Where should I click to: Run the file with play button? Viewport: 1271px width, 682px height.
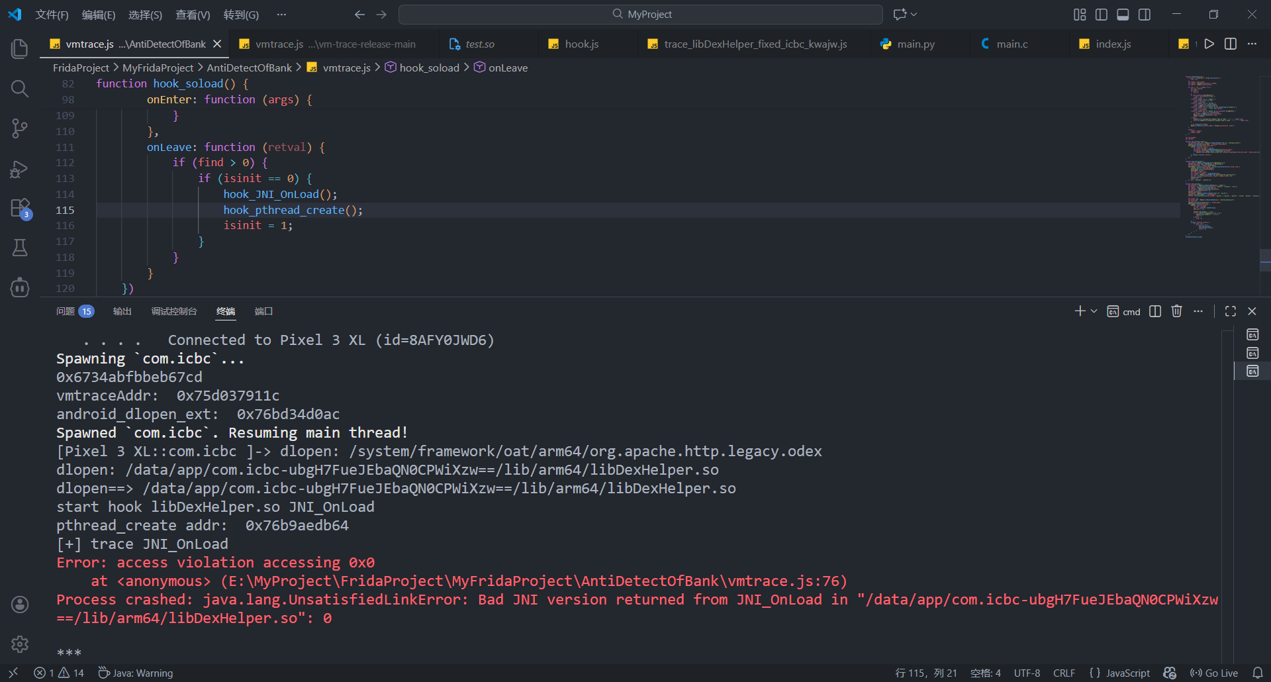1209,44
